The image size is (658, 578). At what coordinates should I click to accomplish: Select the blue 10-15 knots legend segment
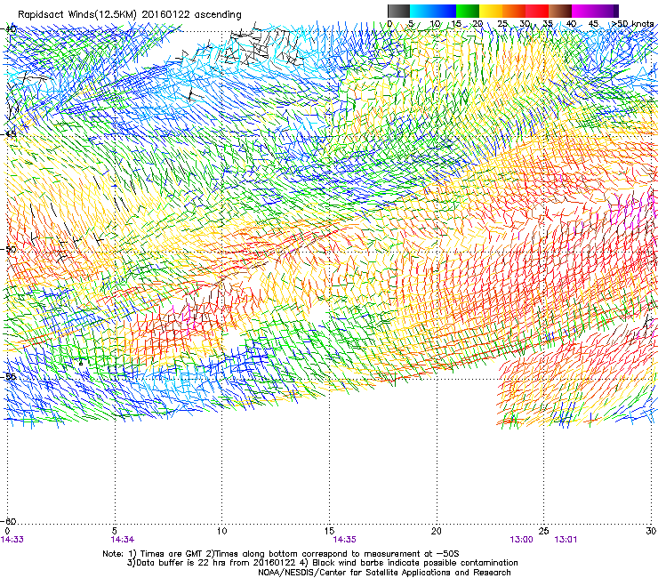(445, 11)
